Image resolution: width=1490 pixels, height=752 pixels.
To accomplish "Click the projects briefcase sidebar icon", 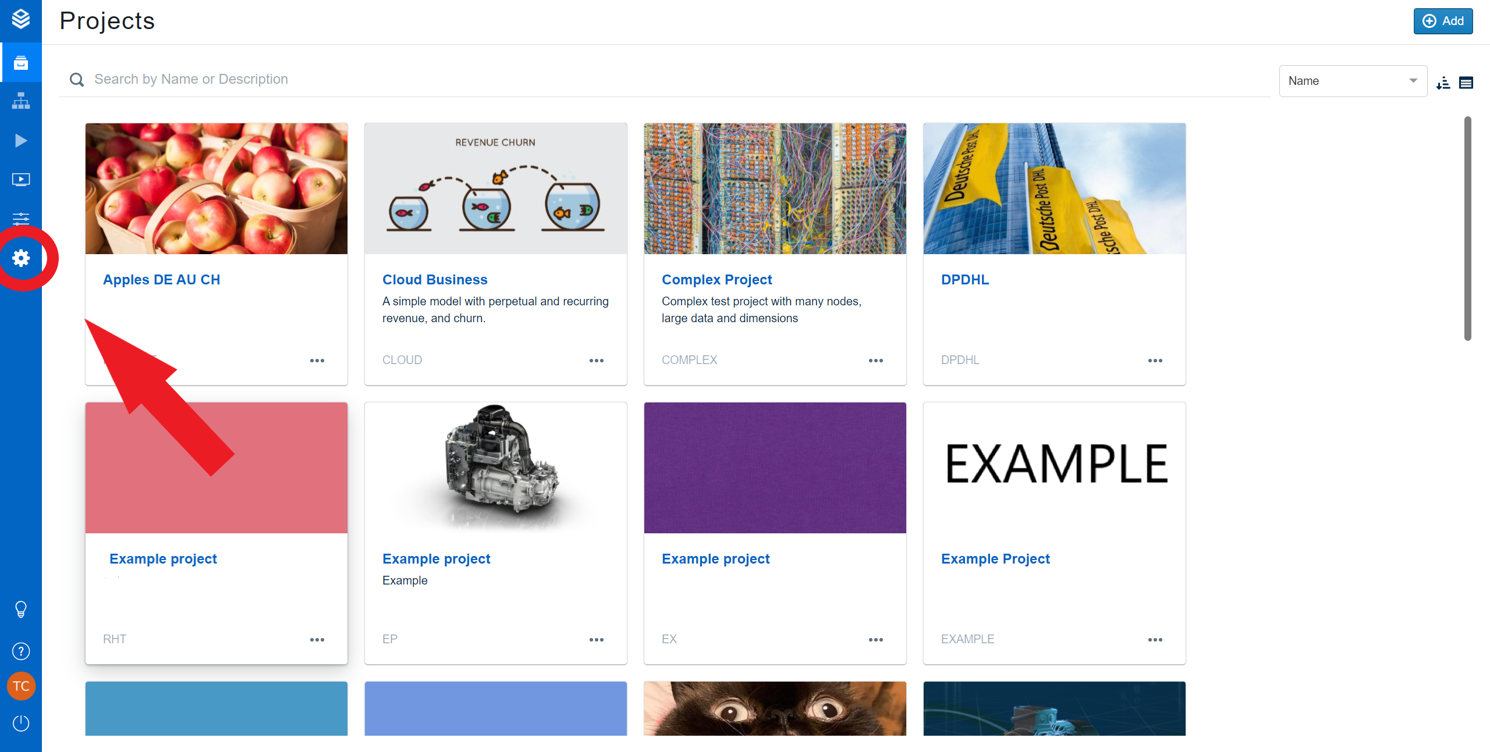I will 21,62.
